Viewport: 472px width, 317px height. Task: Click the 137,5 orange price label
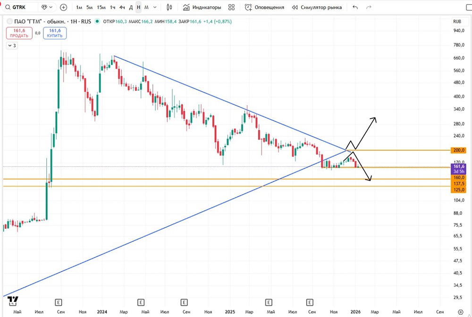click(x=459, y=184)
